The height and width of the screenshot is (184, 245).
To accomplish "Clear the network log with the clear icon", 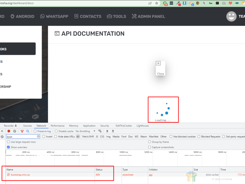I will [14, 131].
